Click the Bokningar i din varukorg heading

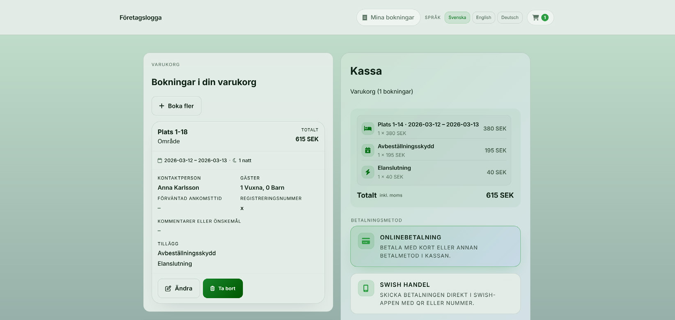pyautogui.click(x=204, y=82)
